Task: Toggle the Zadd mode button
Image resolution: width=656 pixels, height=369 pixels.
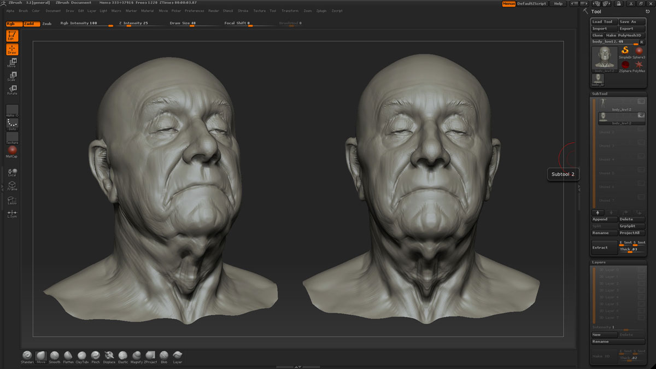Action: click(x=31, y=24)
